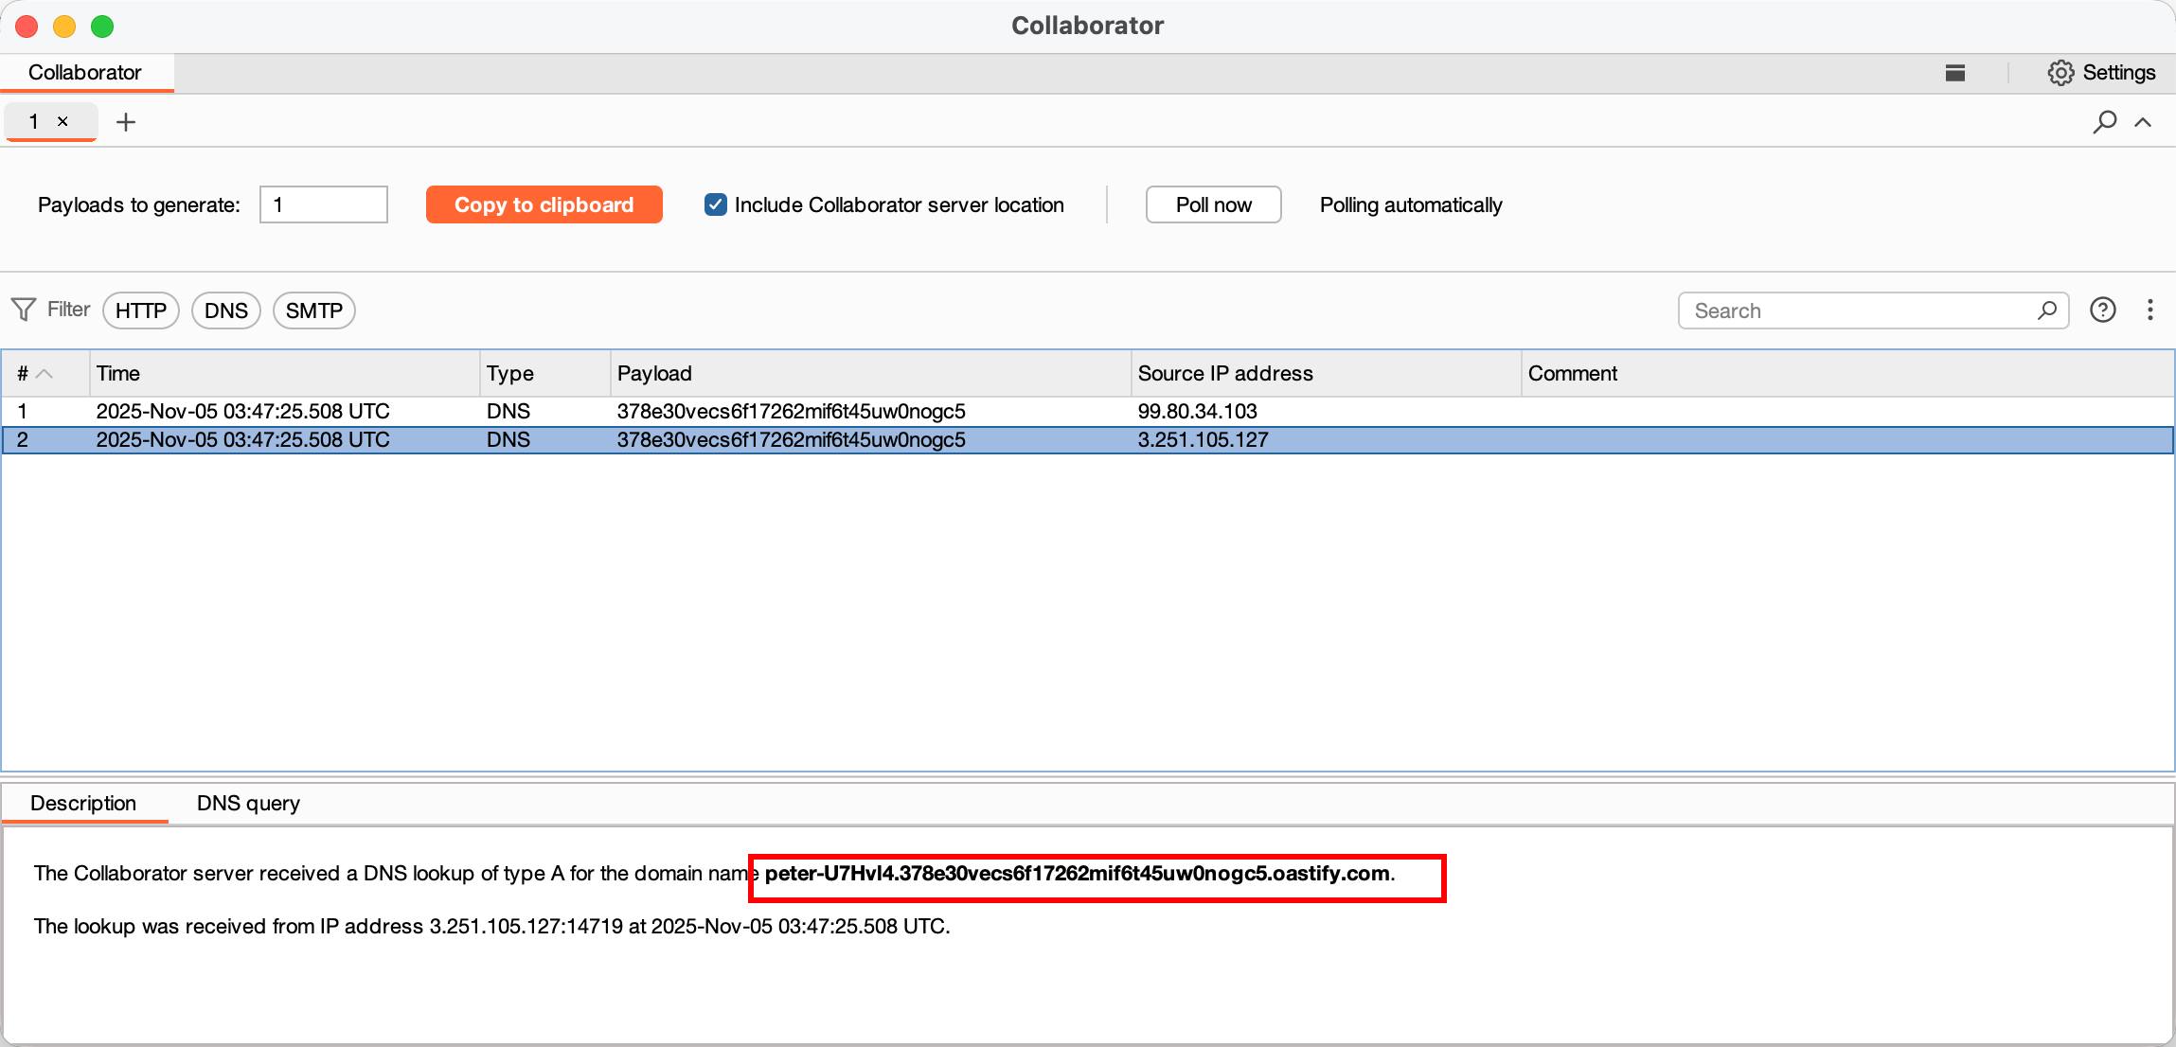The width and height of the screenshot is (2176, 1047).
Task: Click the filter funnel icon
Action: point(24,310)
